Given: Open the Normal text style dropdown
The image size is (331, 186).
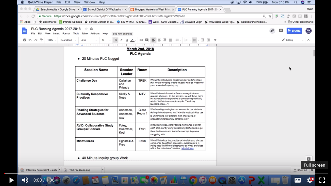Looking at the screenshot, I should point(68,40).
